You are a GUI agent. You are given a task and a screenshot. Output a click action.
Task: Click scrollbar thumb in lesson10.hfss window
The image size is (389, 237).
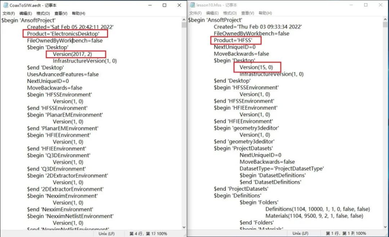[385, 25]
